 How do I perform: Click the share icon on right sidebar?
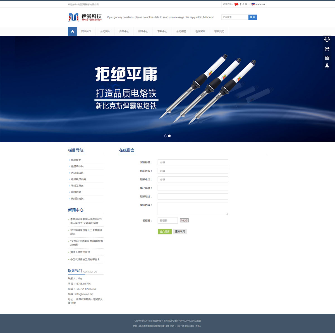point(327,49)
